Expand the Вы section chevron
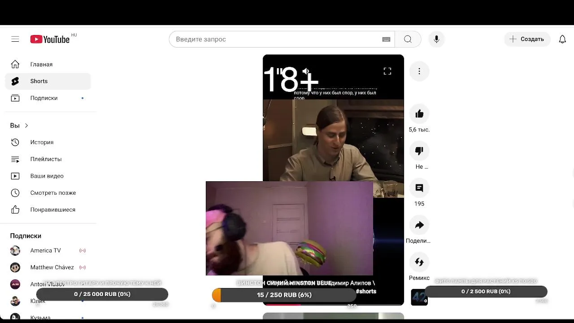Viewport: 574px width, 323px height. pyautogui.click(x=26, y=126)
